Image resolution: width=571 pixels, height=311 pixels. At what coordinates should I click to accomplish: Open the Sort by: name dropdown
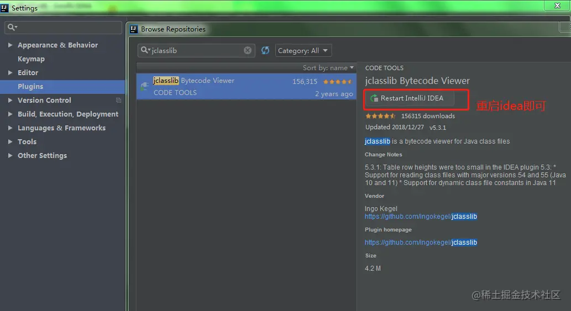pos(328,67)
